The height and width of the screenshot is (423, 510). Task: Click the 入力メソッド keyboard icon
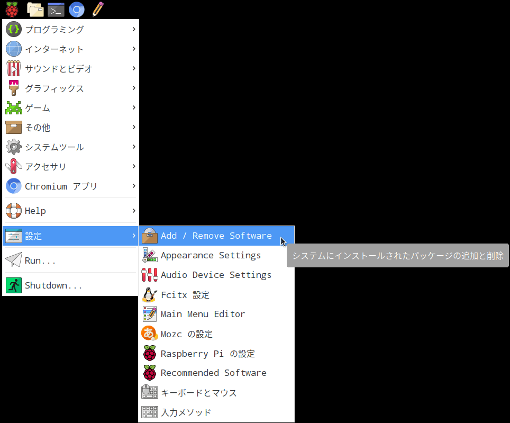pyautogui.click(x=150, y=412)
